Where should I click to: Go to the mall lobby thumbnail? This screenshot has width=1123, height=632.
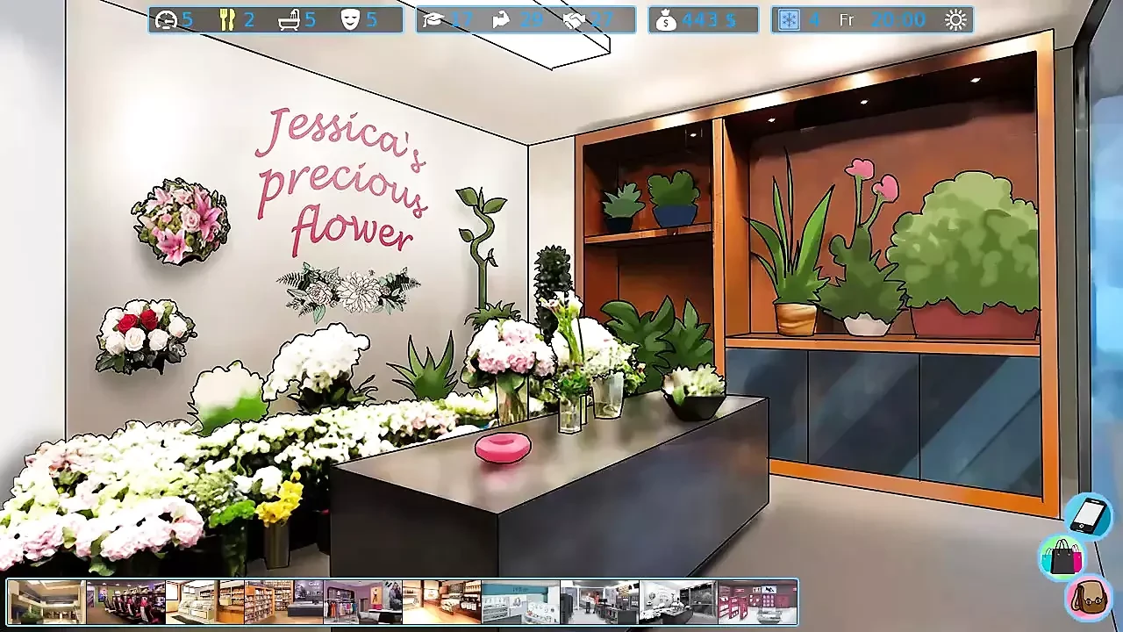click(x=47, y=602)
